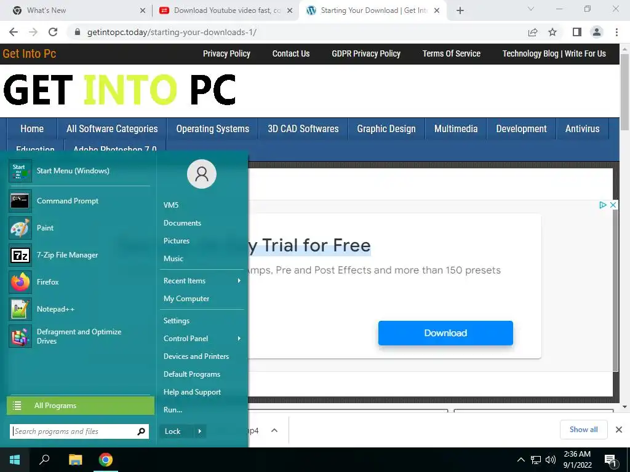Viewport: 630px width, 472px height.
Task: Click the Chrome icon in taskbar
Action: click(106, 460)
